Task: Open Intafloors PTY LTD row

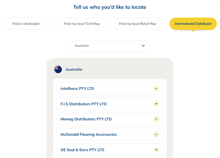Action: pyautogui.click(x=110, y=88)
